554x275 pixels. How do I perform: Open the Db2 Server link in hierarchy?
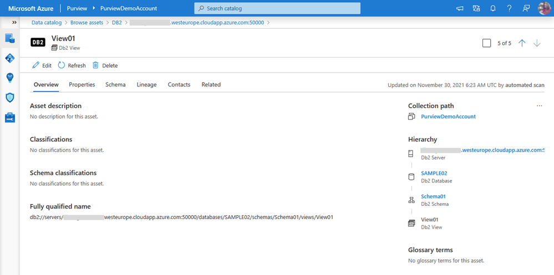[482, 150]
